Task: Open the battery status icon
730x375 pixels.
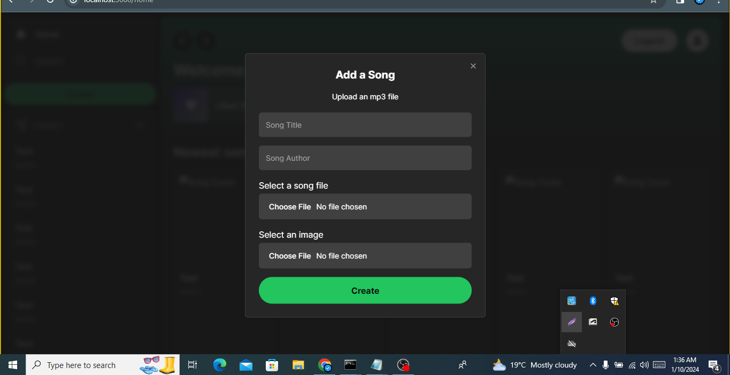Action: tap(619, 365)
